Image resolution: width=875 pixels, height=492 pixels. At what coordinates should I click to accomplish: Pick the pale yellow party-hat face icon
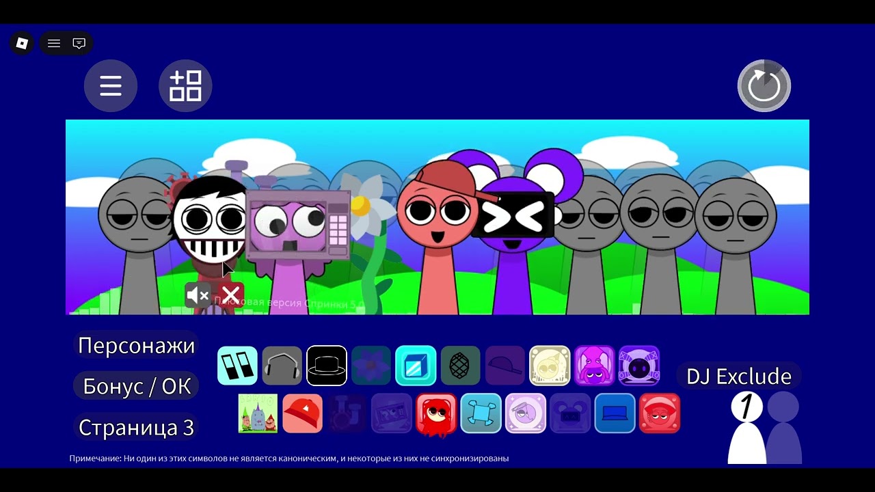[550, 366]
